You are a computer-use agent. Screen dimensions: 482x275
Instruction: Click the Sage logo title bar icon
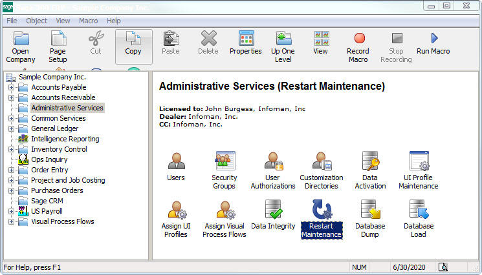[x=7, y=6]
